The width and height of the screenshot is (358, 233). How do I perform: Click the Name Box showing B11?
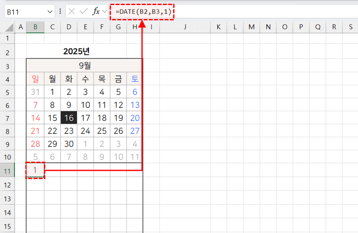24,12
